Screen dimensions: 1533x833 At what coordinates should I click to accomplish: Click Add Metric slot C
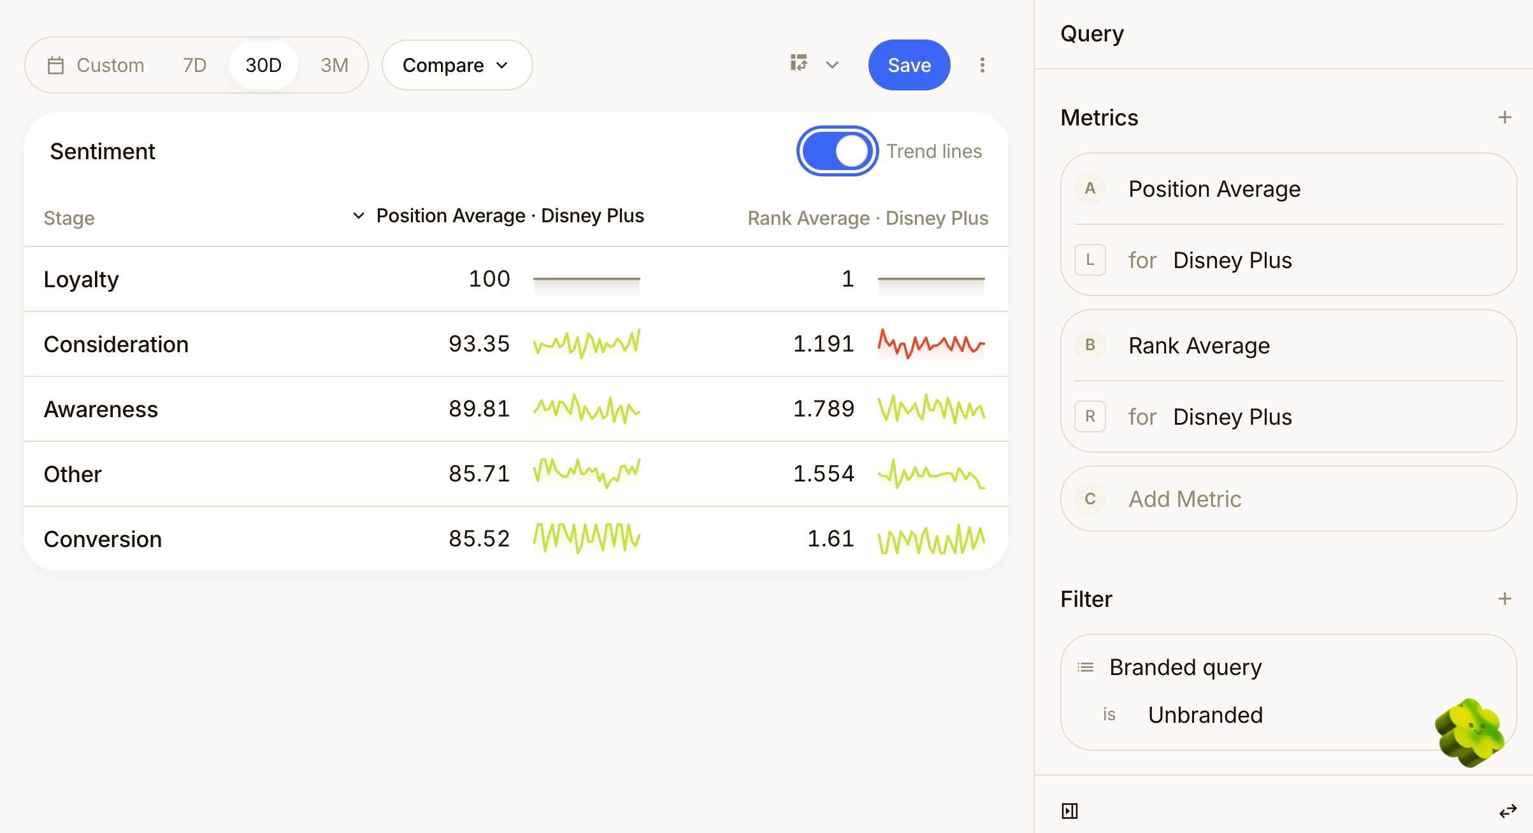(1288, 499)
